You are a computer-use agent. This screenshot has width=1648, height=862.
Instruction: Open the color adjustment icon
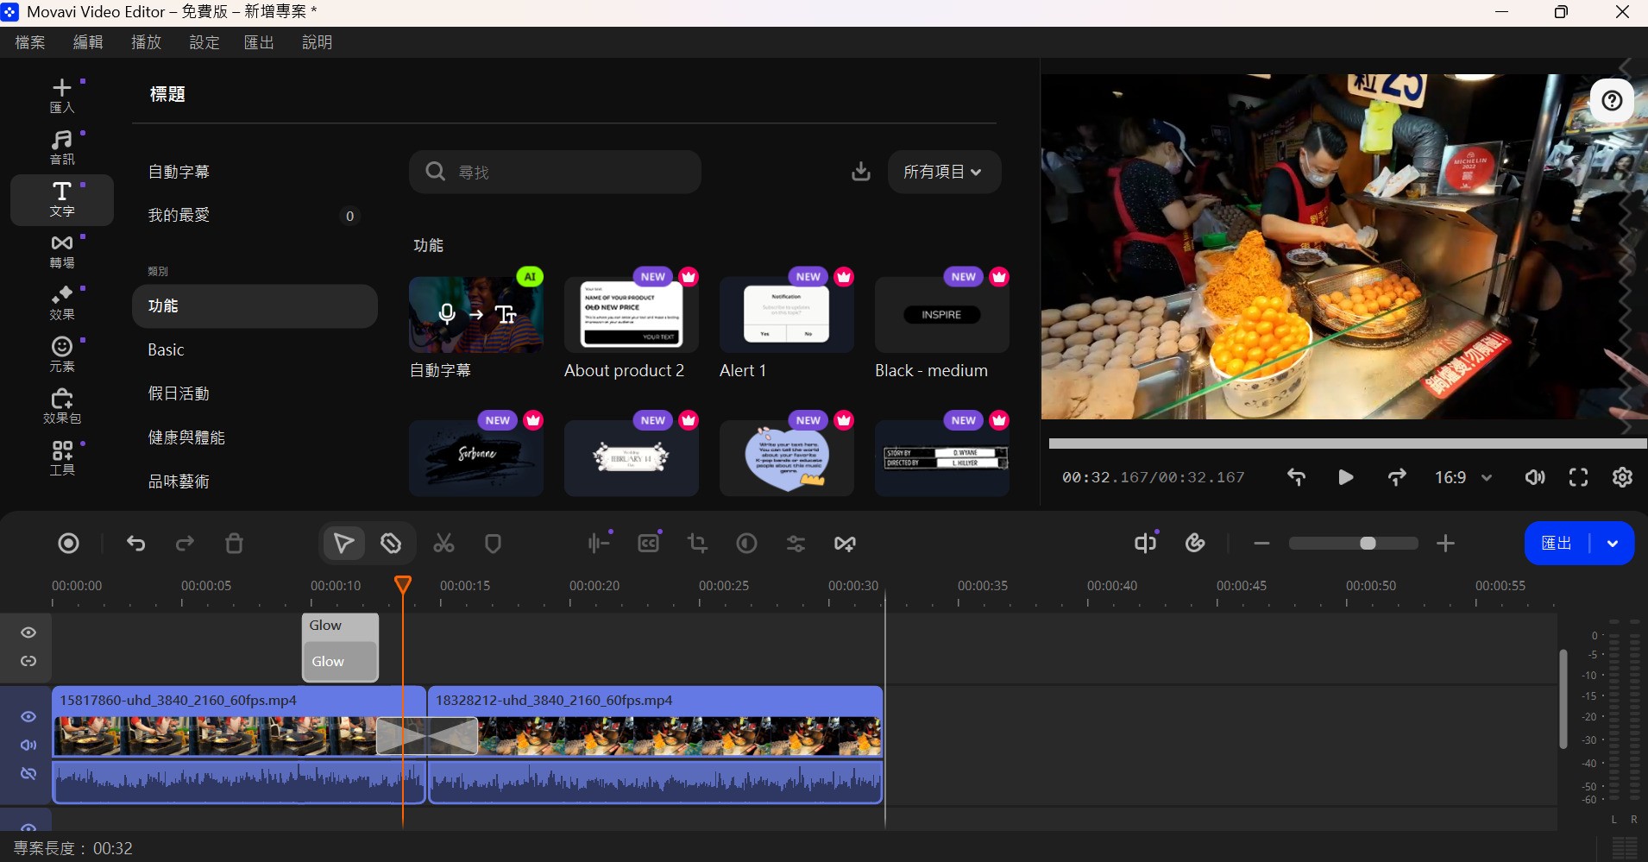(746, 544)
